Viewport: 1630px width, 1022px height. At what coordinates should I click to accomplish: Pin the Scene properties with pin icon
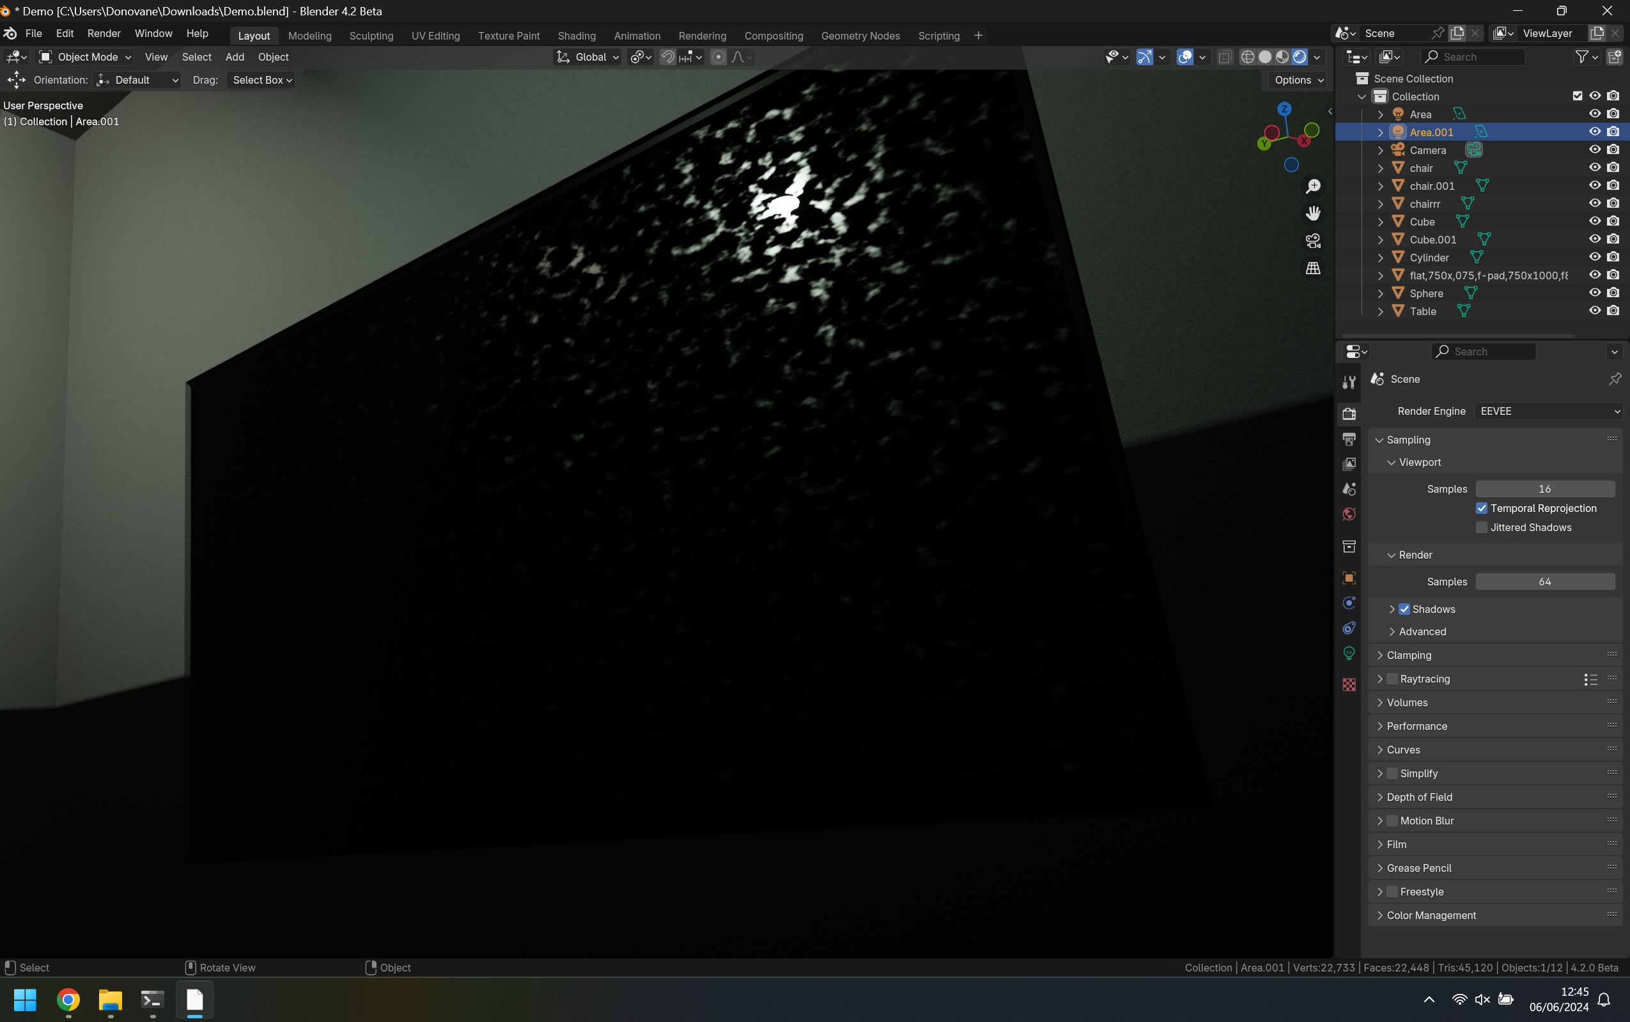click(x=1615, y=379)
